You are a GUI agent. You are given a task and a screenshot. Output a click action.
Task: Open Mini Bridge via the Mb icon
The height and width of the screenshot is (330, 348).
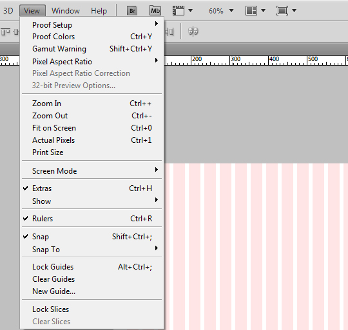tap(155, 11)
